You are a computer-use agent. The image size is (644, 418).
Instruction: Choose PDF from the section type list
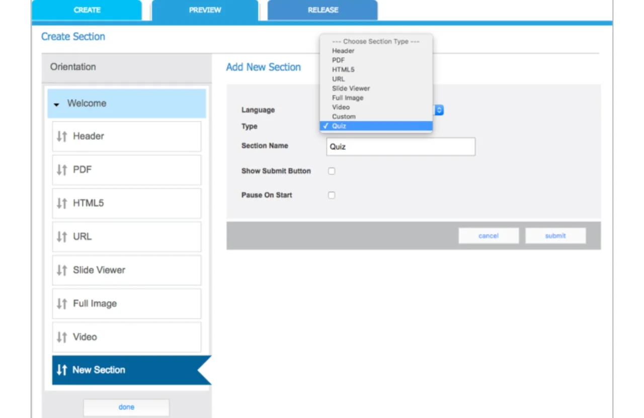(x=376, y=60)
